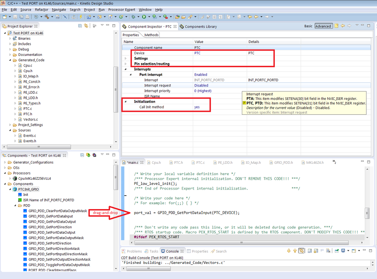377x279 pixels.
Task: Click the code editor vertical scrollbar thumb
Action: (367, 213)
